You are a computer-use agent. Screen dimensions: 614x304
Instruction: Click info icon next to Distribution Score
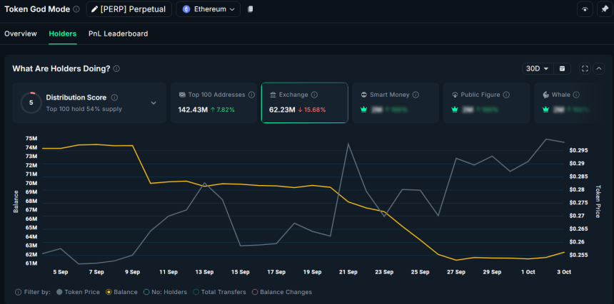[x=114, y=98]
